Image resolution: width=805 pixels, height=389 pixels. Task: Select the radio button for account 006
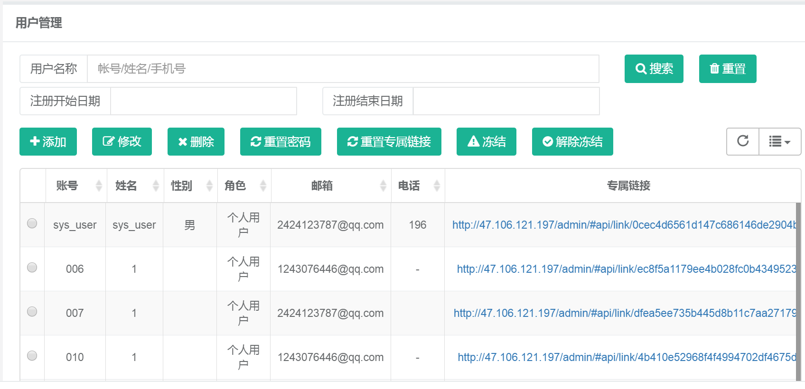pyautogui.click(x=32, y=267)
